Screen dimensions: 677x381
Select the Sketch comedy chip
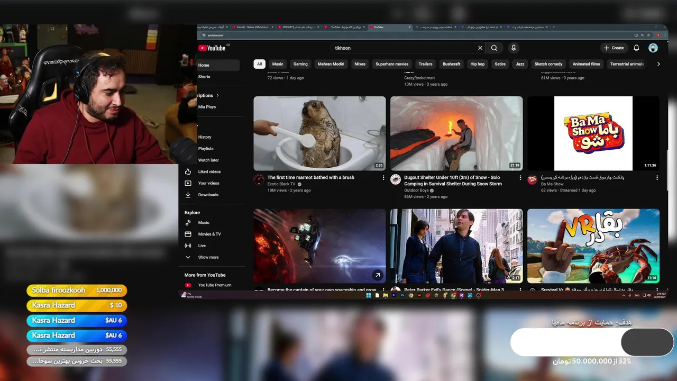click(x=548, y=64)
